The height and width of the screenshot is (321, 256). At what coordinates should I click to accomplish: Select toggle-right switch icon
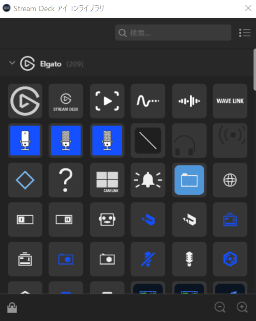[66, 219]
